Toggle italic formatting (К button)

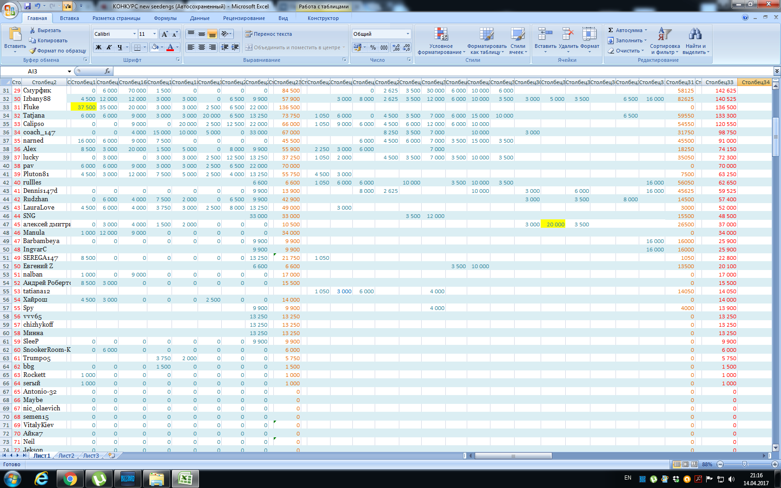tap(109, 47)
